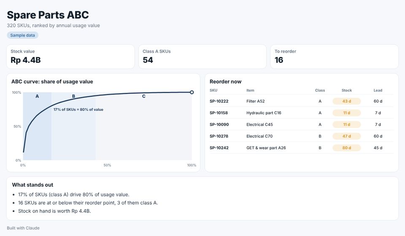This screenshot has height=236, width=405.
Task: Click the 11 d stock pill for SP-10090
Action: [x=347, y=124]
